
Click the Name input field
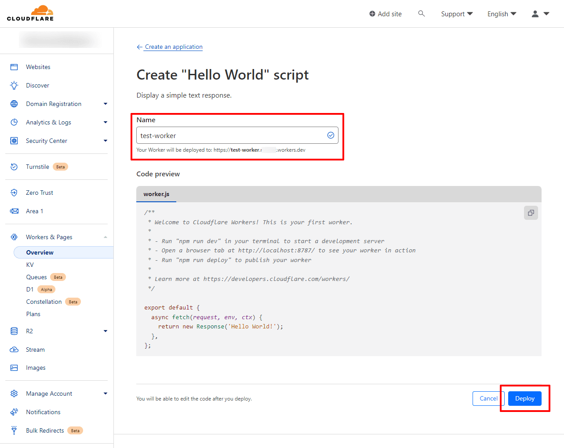click(x=237, y=135)
